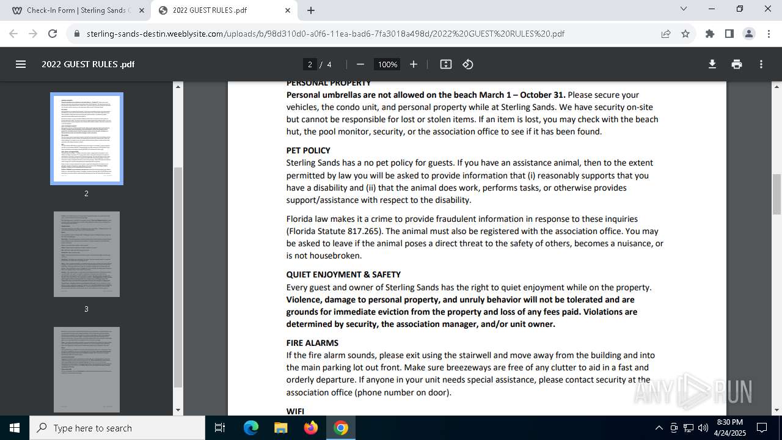Launch Firefox from the taskbar
The image size is (782, 440).
click(311, 428)
